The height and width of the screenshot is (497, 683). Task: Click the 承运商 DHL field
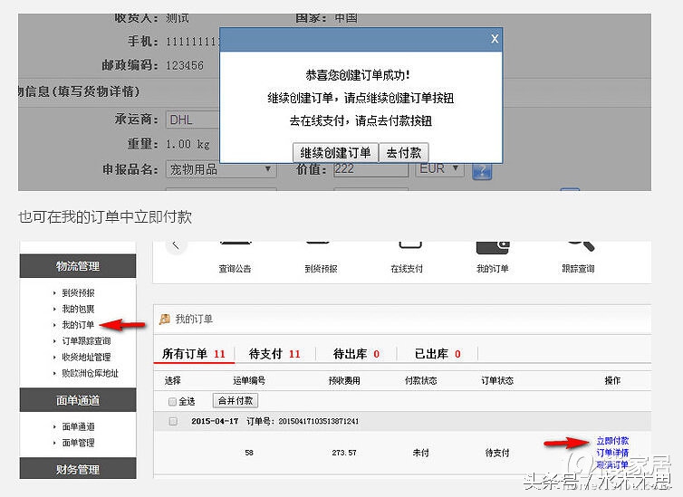tap(193, 119)
